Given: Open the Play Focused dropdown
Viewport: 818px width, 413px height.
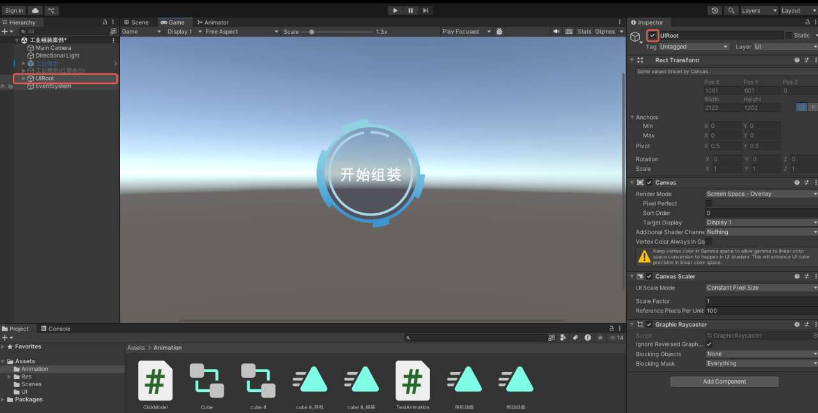Looking at the screenshot, I should tap(467, 31).
